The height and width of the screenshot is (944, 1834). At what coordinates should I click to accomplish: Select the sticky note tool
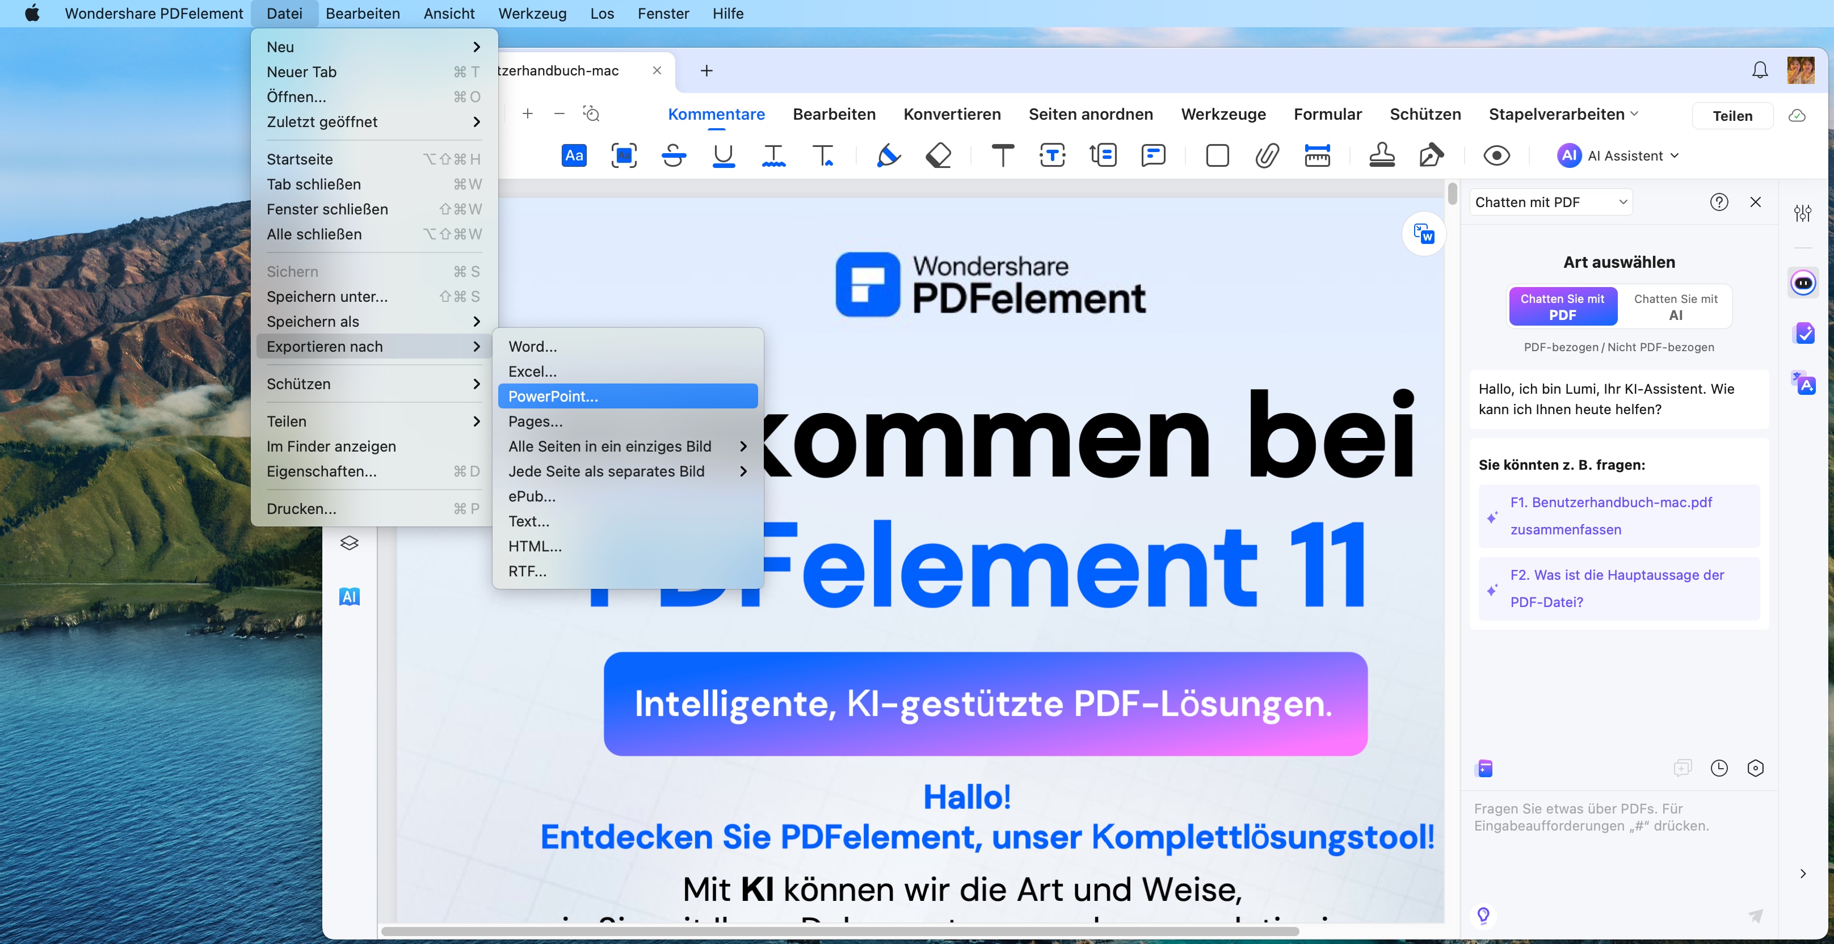tap(1152, 155)
